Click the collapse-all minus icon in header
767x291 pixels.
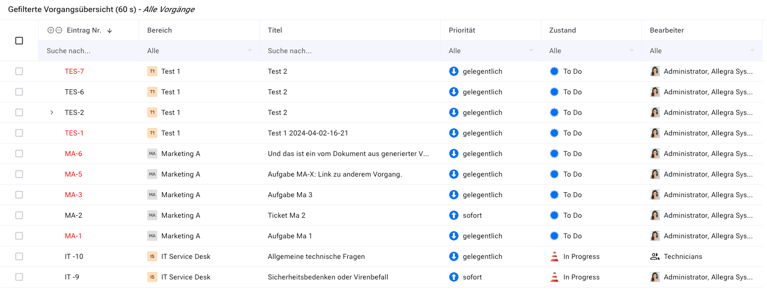click(59, 30)
